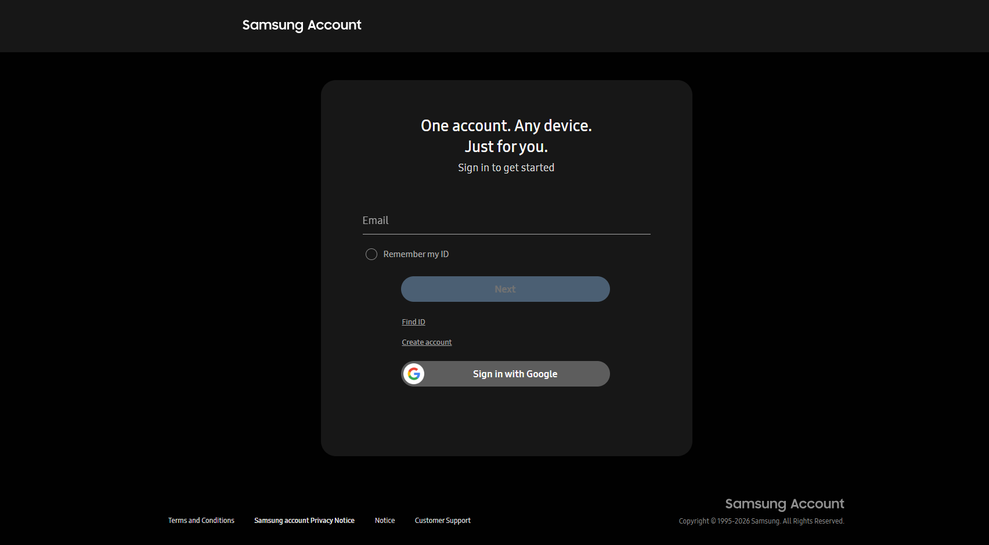The image size is (989, 545).
Task: Open Samsung account Privacy Notice
Action: [304, 520]
